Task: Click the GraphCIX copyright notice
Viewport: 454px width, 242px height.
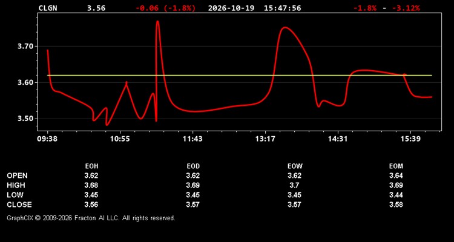Action: [x=91, y=218]
